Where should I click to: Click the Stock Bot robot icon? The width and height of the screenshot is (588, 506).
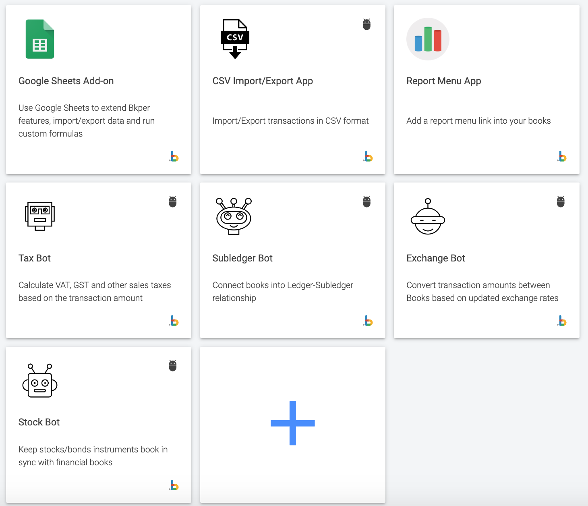point(39,380)
